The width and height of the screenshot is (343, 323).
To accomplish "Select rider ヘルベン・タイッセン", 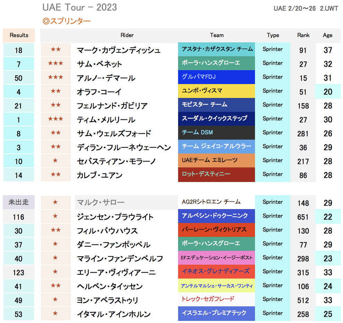I will [x=109, y=287].
